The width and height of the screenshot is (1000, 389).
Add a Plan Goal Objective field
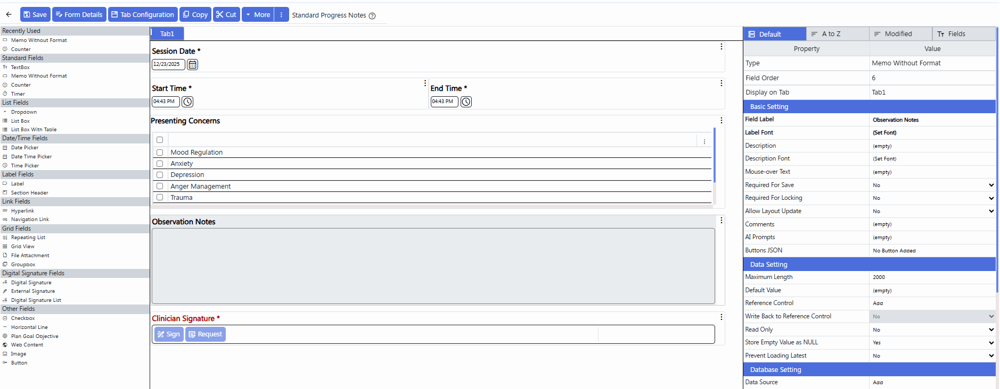pos(35,336)
